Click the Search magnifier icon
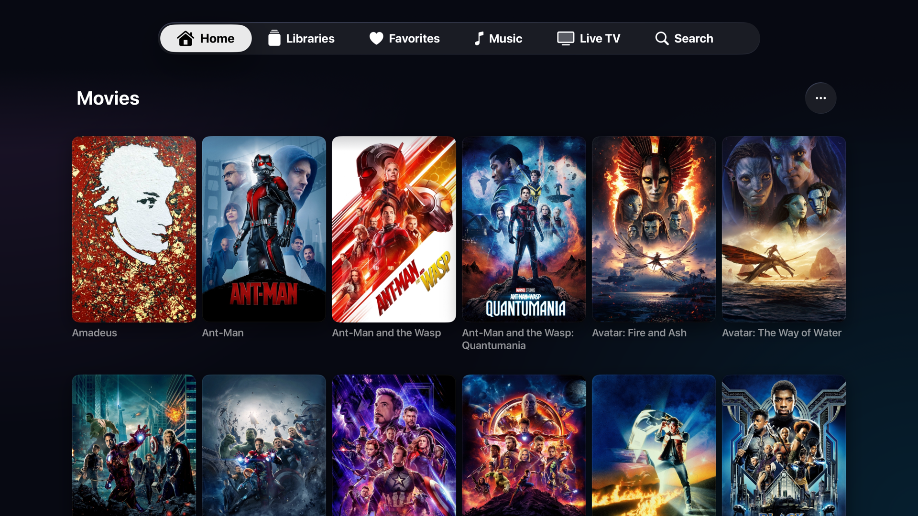Screen dimensions: 918x516 click(662, 38)
